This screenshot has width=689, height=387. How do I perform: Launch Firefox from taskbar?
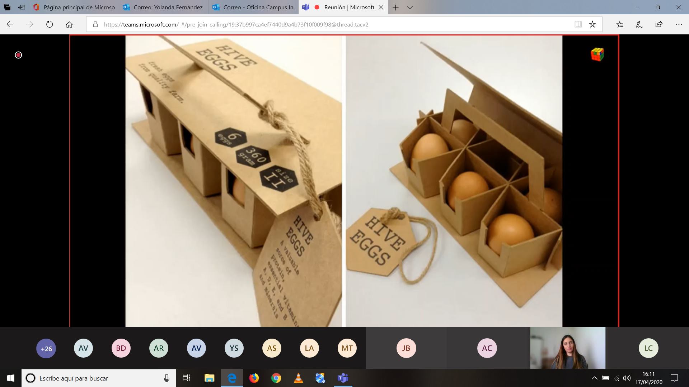[254, 378]
